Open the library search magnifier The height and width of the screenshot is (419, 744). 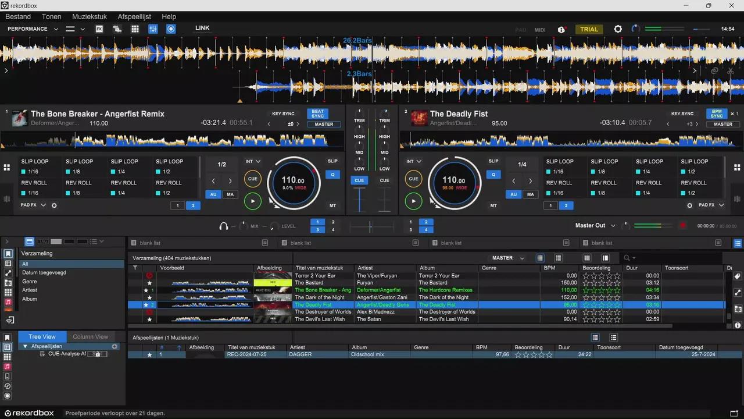(627, 258)
